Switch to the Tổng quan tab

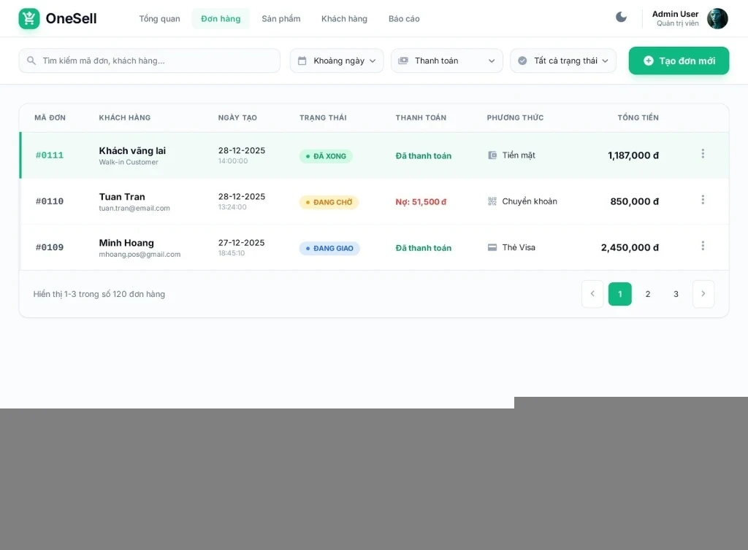coord(159,19)
